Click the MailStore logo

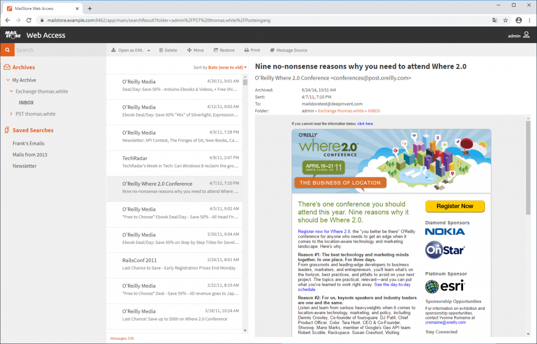12,35
